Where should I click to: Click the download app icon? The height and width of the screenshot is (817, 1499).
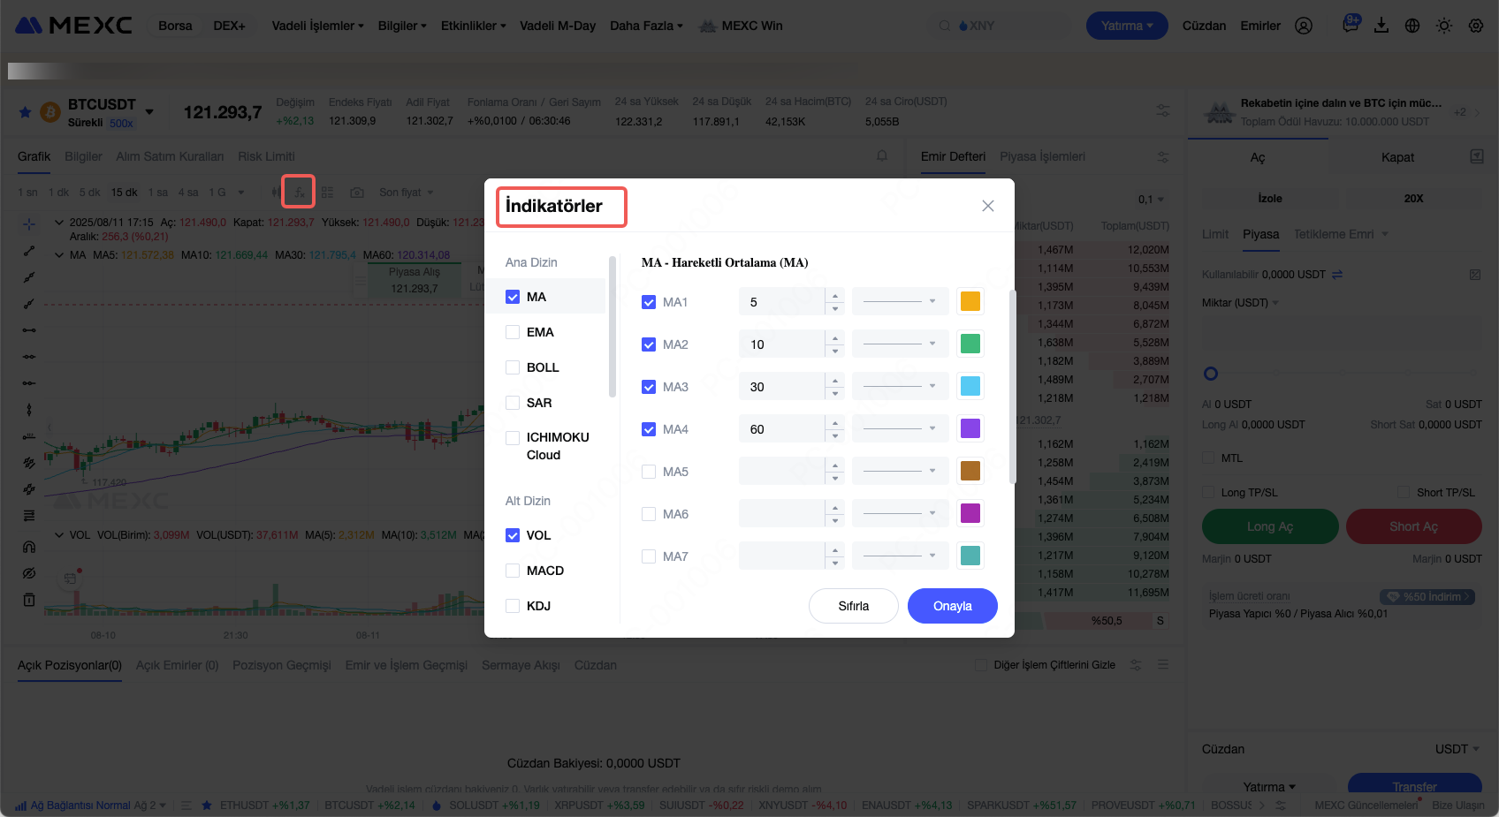tap(1381, 26)
